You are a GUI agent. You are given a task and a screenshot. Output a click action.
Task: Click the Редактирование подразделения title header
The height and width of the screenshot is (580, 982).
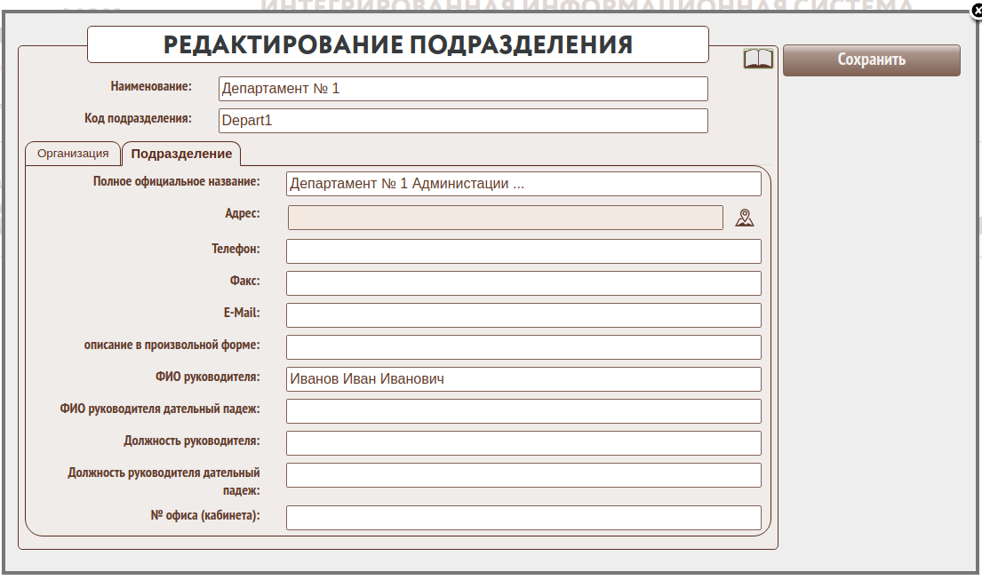(x=398, y=44)
